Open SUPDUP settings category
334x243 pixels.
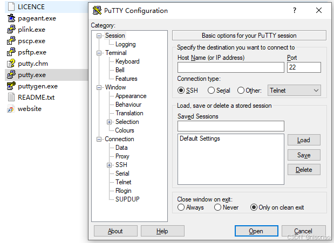[127, 199]
